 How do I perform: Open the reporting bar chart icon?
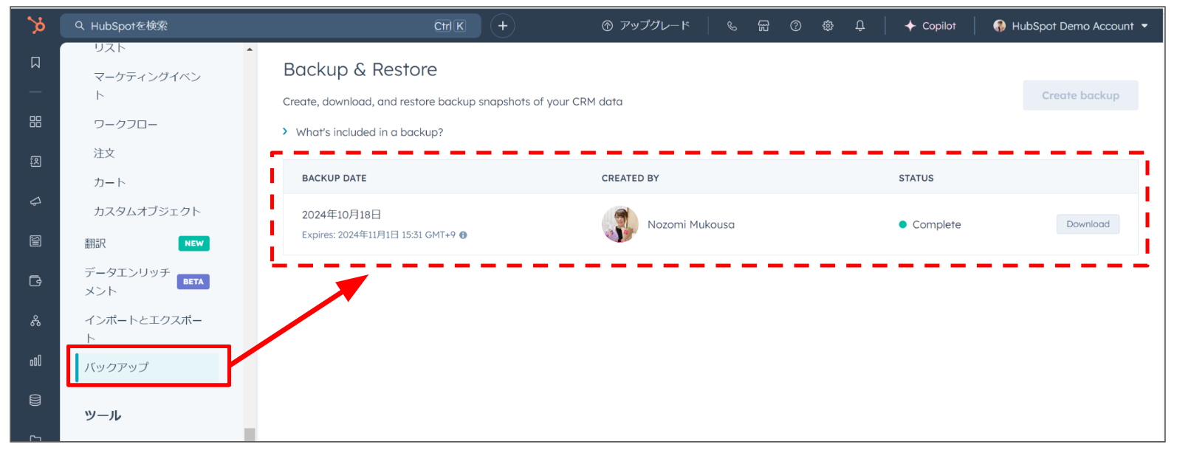tap(35, 361)
